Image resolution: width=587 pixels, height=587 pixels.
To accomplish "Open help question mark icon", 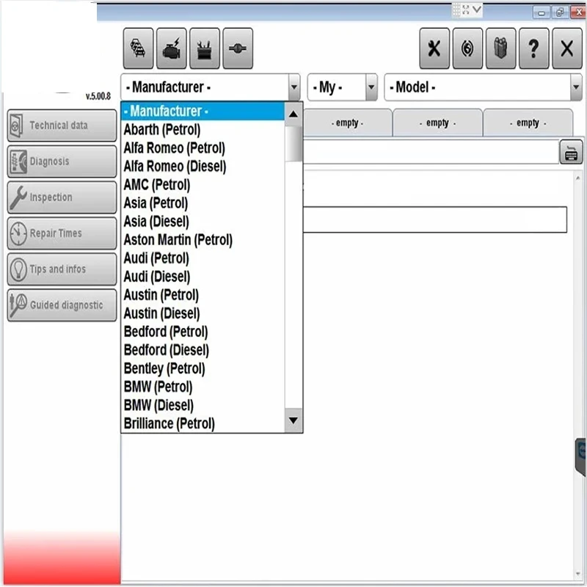I will click(x=534, y=48).
